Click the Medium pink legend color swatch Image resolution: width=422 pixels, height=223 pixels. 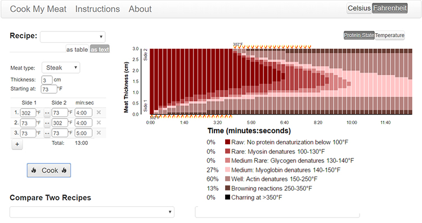(227, 170)
